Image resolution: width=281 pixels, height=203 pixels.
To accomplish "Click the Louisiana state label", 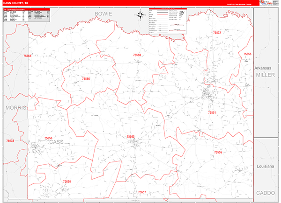I will pyautogui.click(x=266, y=166).
